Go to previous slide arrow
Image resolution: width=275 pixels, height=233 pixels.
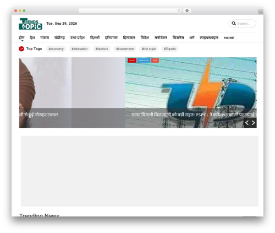247,123
